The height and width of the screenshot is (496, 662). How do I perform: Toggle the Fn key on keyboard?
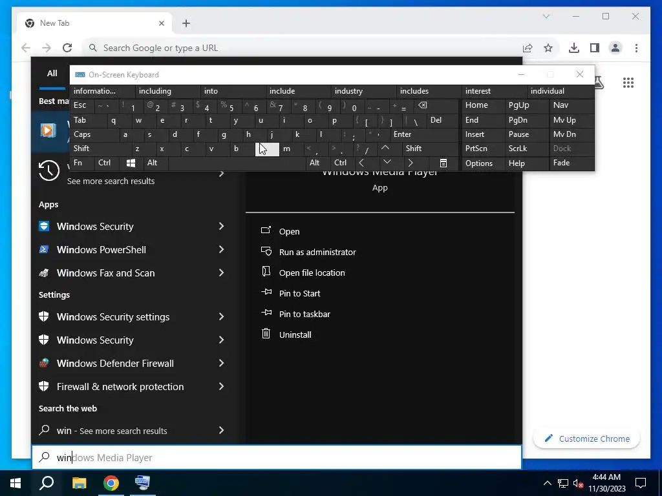tap(82, 163)
